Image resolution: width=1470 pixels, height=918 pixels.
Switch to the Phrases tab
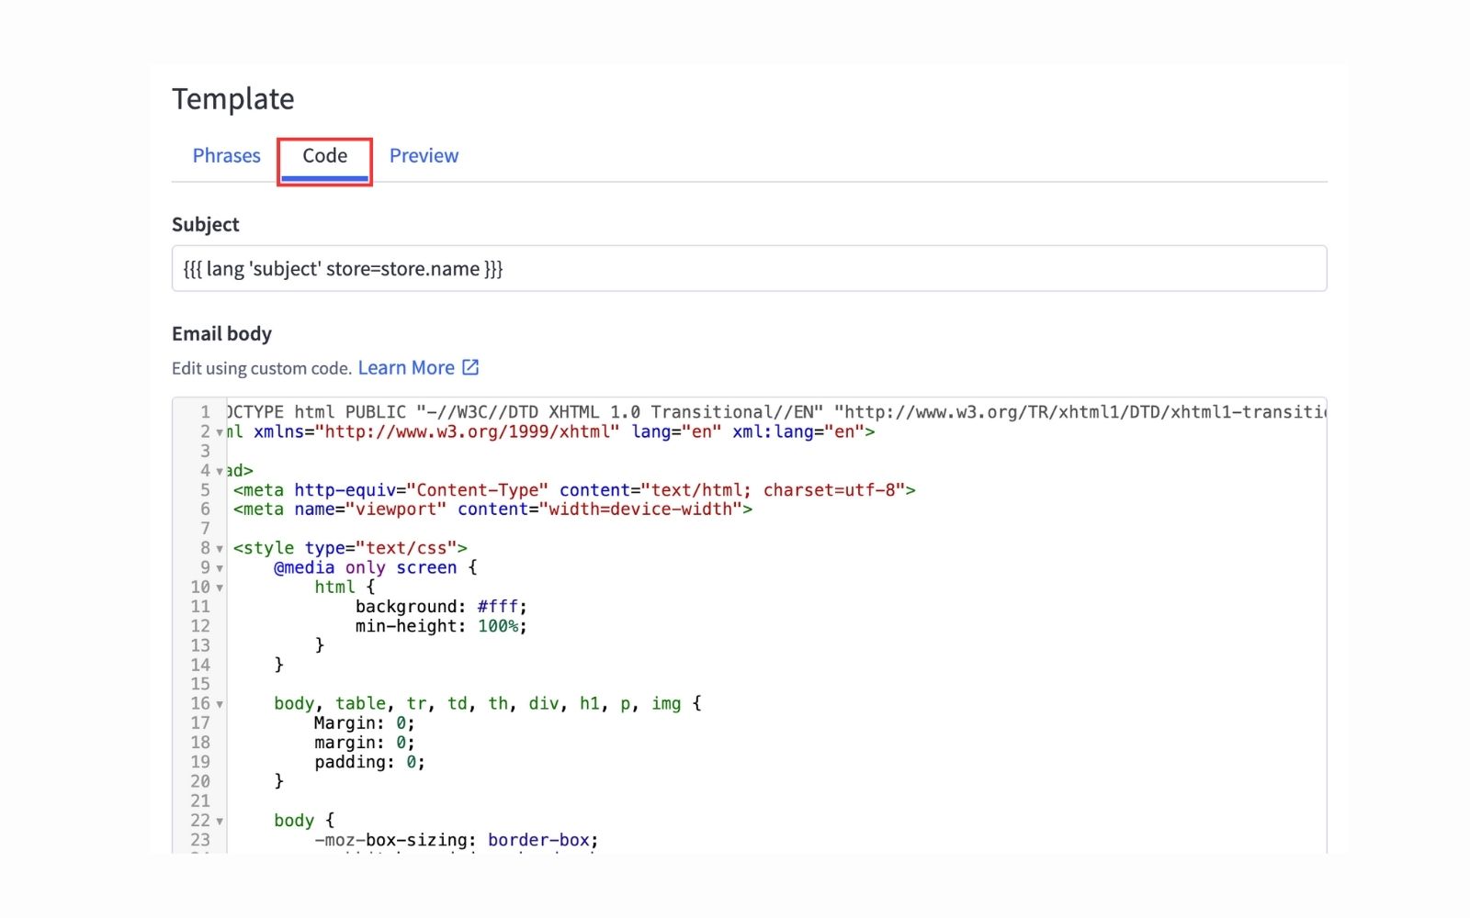pyautogui.click(x=226, y=156)
